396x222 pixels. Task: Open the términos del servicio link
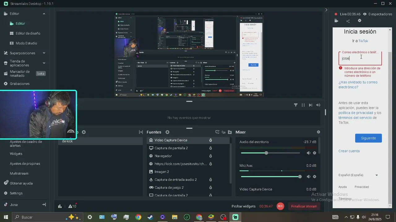[355, 118]
